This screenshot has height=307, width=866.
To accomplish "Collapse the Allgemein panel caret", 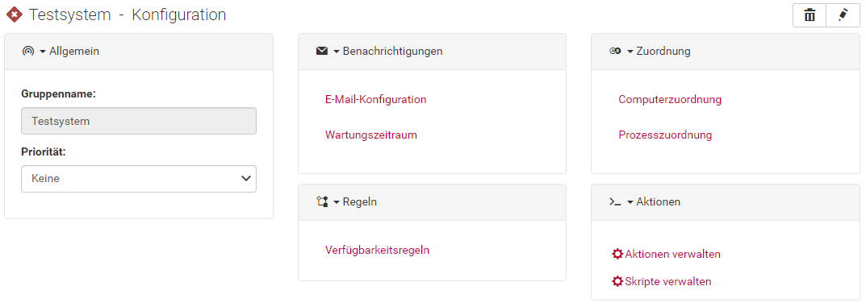I will click(x=43, y=52).
